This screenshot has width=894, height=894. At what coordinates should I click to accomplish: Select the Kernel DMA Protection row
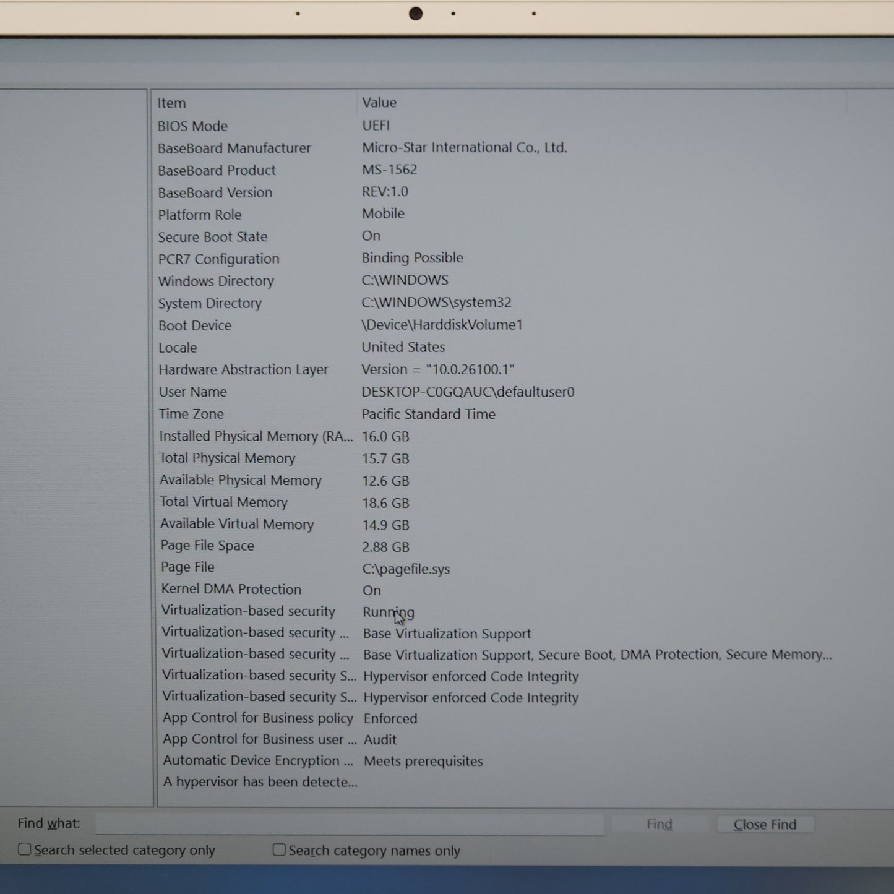coord(231,590)
